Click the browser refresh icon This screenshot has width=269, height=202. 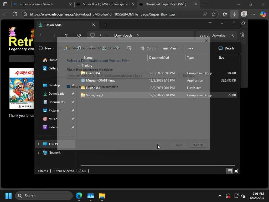(15, 14)
